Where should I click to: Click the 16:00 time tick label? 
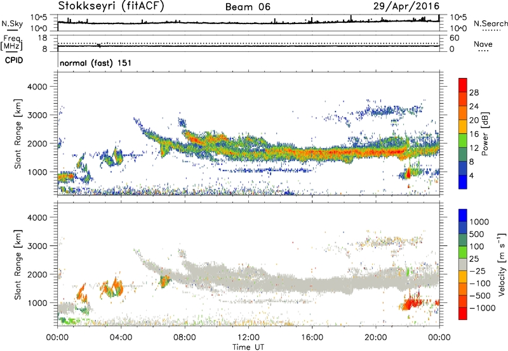tap(312, 338)
